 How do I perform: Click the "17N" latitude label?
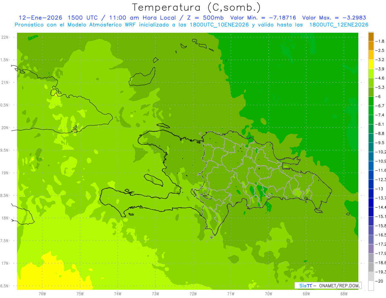coord(5,263)
